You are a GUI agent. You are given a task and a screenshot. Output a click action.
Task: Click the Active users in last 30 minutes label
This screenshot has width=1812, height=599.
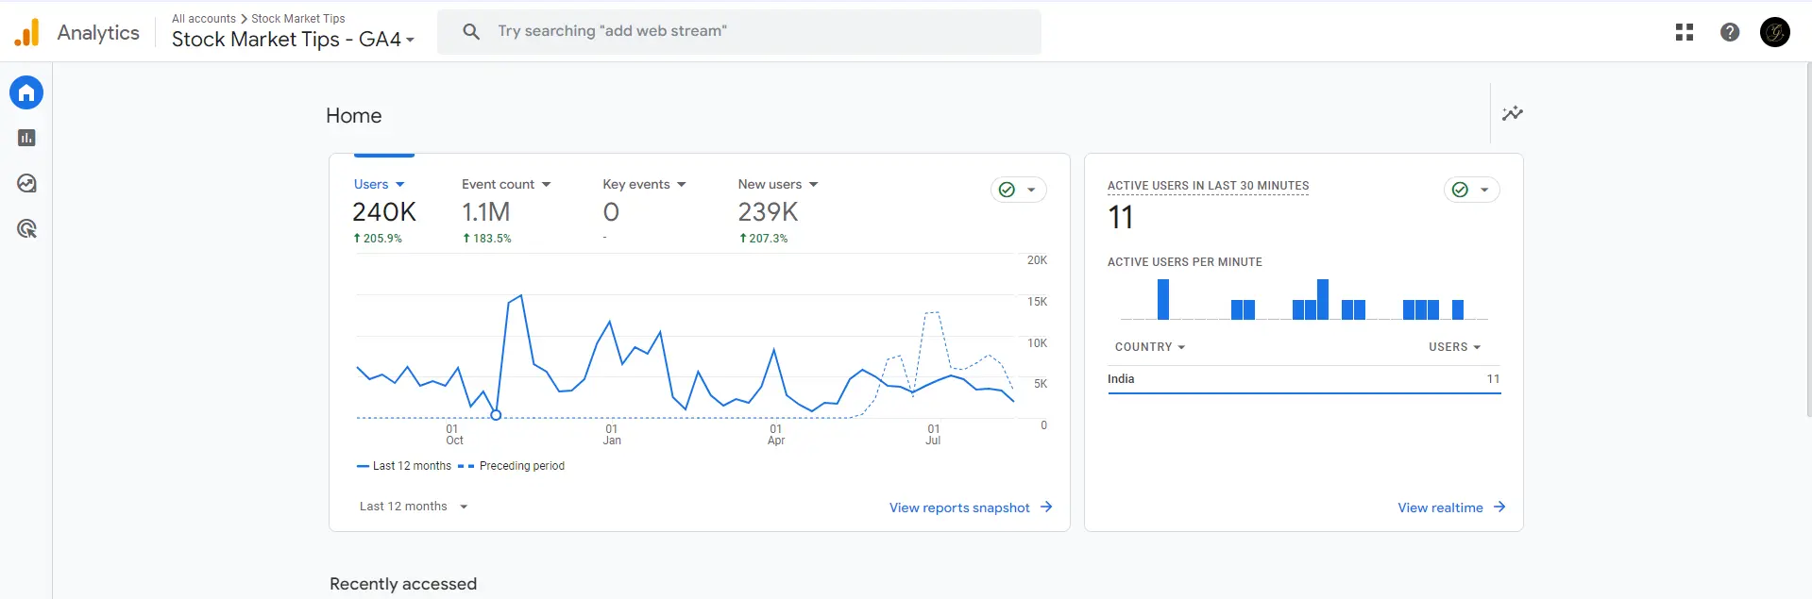click(x=1208, y=186)
